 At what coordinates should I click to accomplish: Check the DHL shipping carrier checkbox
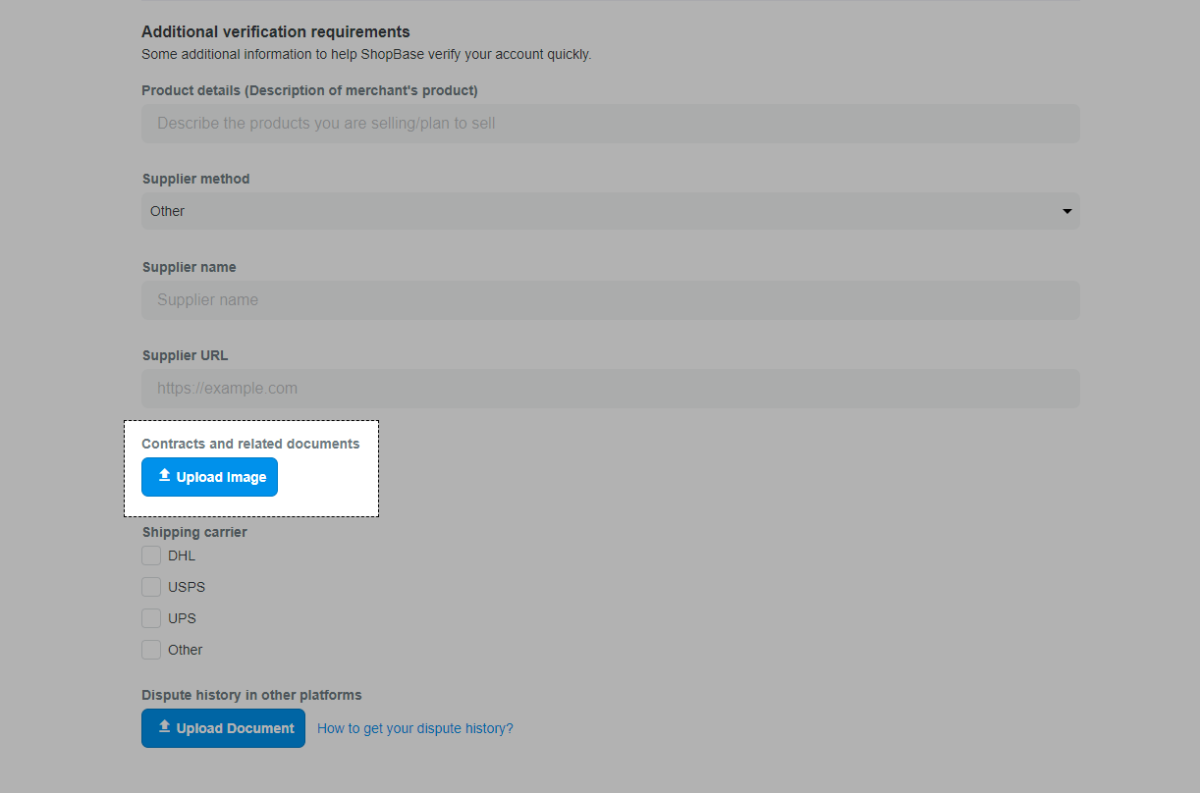pos(151,555)
